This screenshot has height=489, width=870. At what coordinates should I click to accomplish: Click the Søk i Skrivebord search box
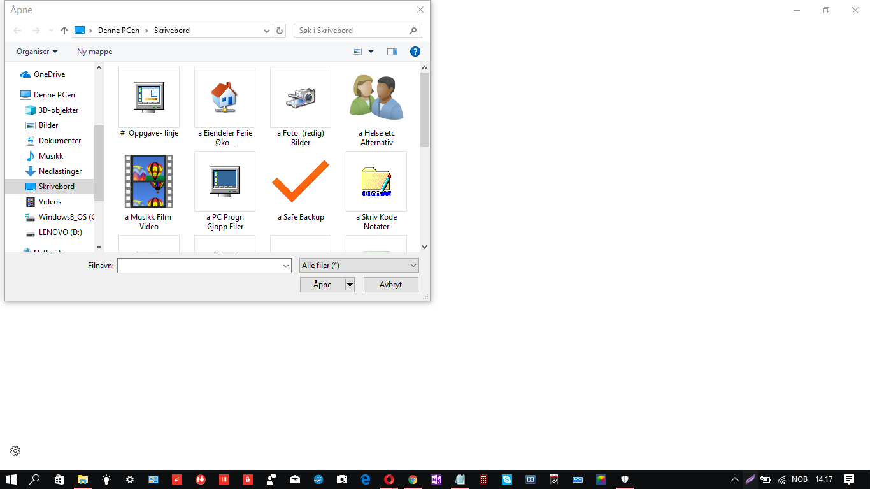[x=358, y=31]
